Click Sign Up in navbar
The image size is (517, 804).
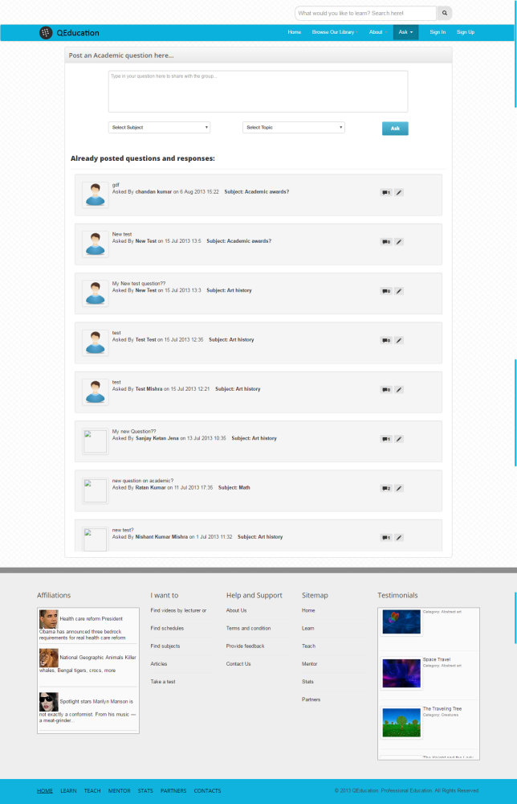click(x=466, y=32)
